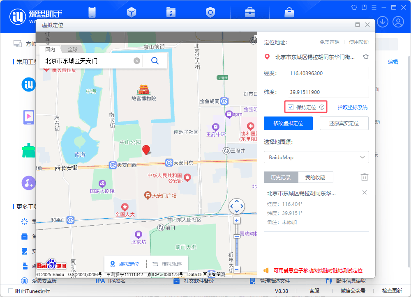
Task: Select the shield-shaped flash/jailbreak icon
Action: (210, 12)
